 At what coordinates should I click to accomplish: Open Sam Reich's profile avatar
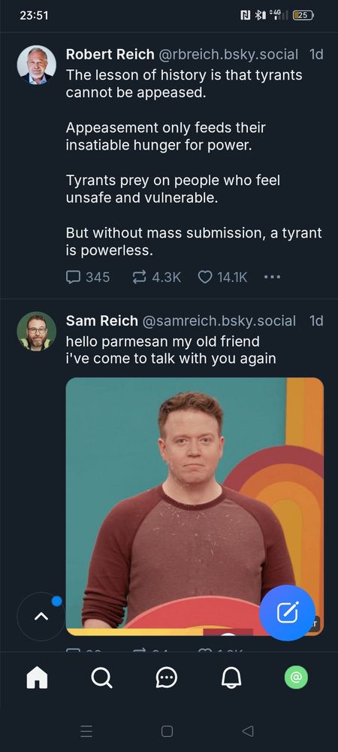coord(36,332)
